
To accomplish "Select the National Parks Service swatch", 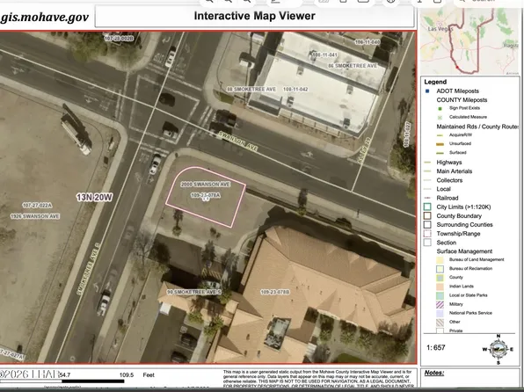I will coord(440,313).
